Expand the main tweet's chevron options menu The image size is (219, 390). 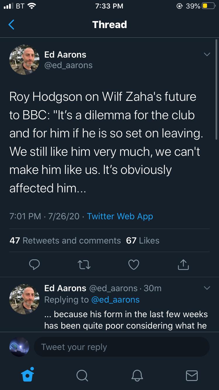point(207,55)
